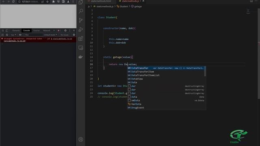View site information icon in address bar
The image size is (260, 146).
coord(19,2)
